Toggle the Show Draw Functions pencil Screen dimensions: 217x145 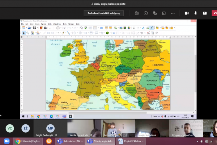point(152,28)
